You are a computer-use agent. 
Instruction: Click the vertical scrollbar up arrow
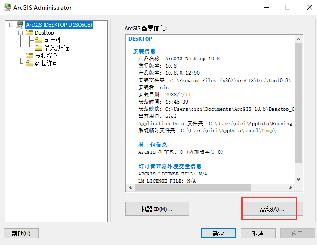coord(298,39)
